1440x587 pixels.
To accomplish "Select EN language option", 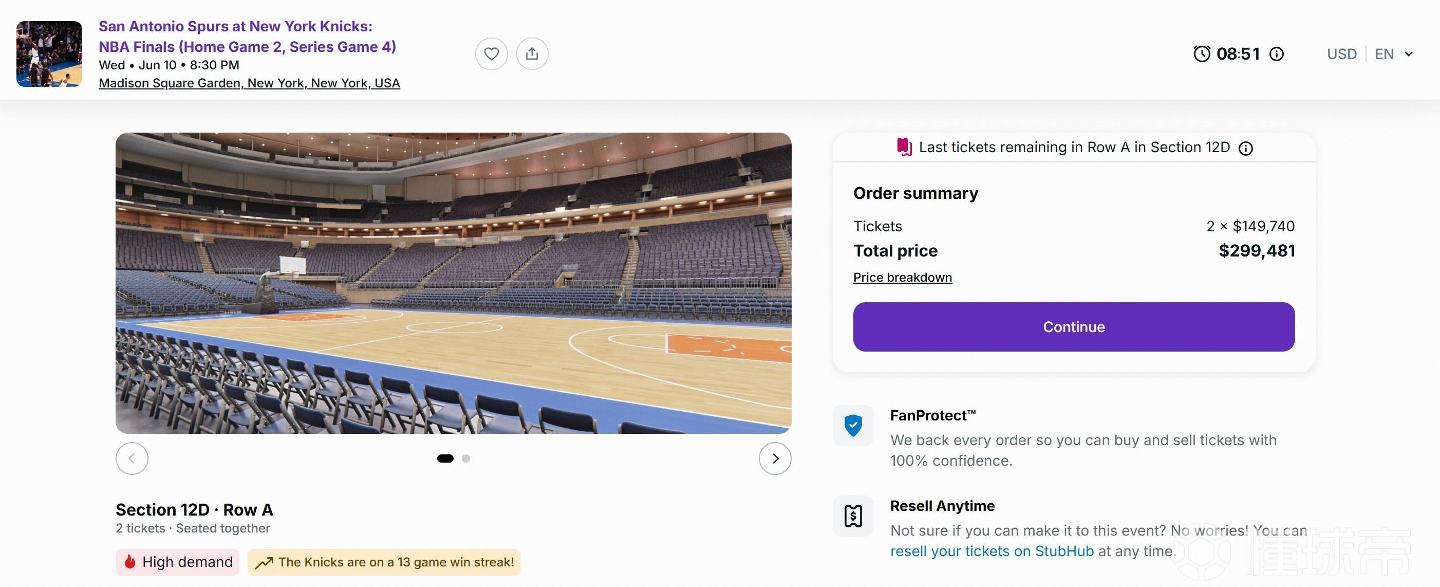I will coord(1384,54).
